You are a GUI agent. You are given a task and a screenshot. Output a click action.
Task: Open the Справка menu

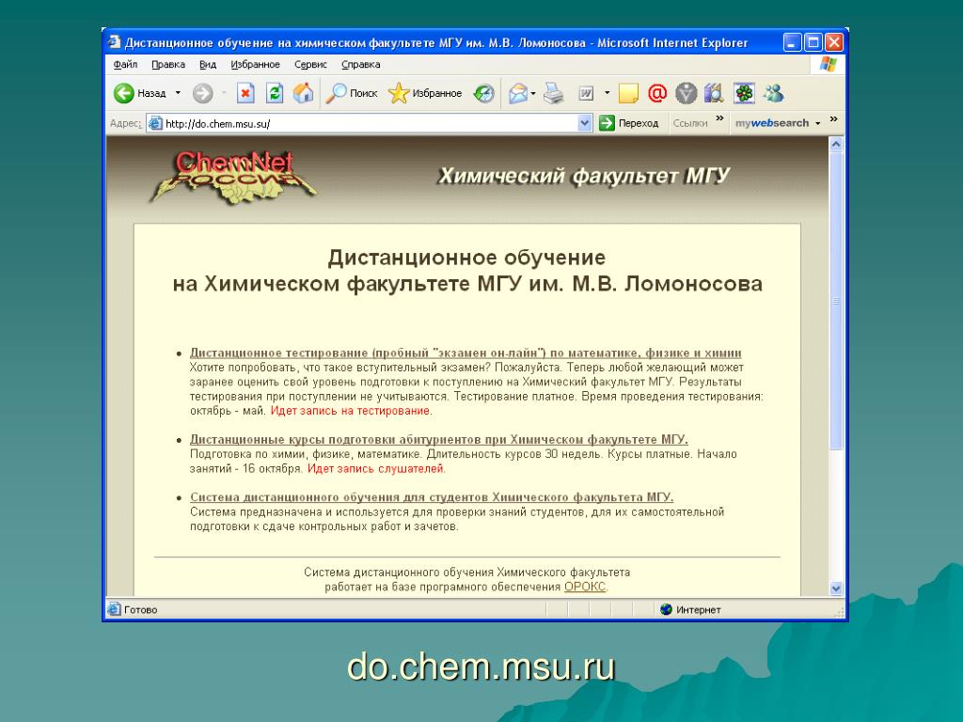[361, 65]
